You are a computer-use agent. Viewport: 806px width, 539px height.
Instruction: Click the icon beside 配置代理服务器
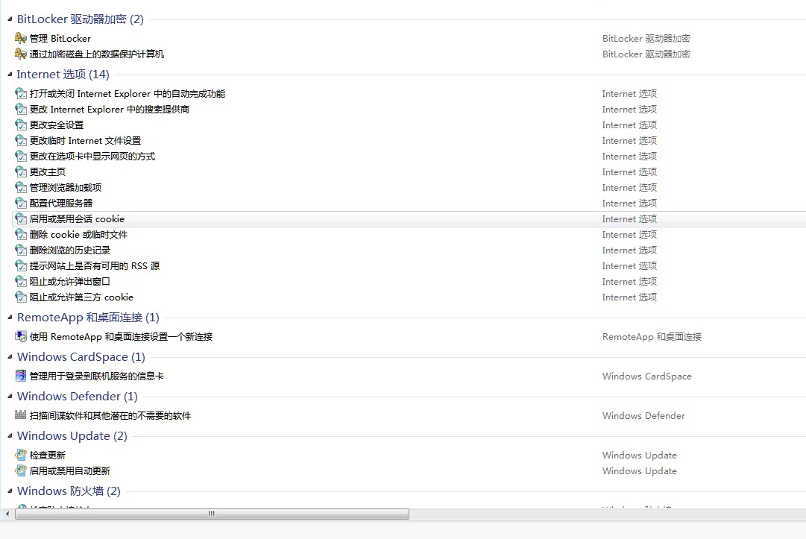(21, 203)
